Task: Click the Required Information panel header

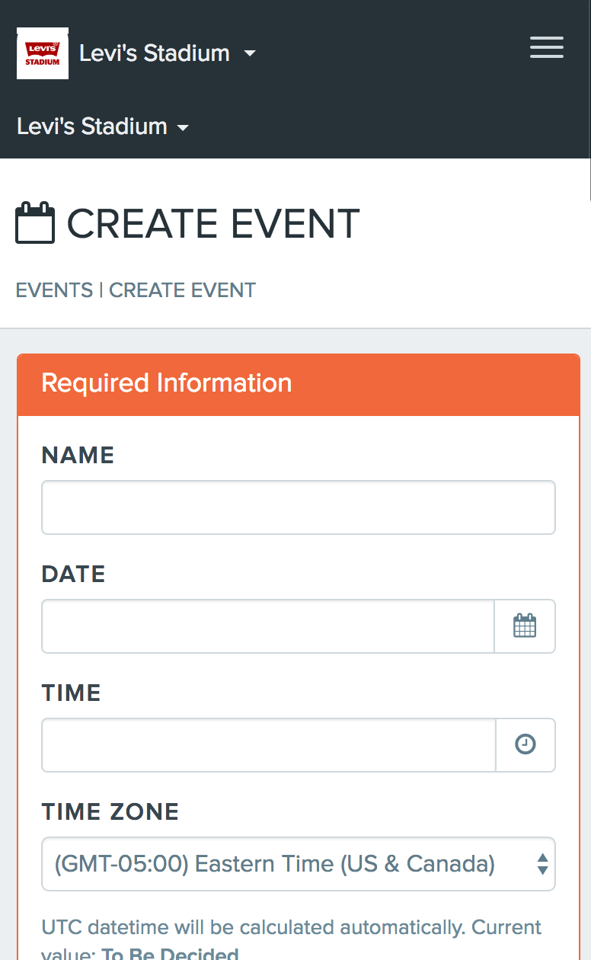Action: click(299, 384)
